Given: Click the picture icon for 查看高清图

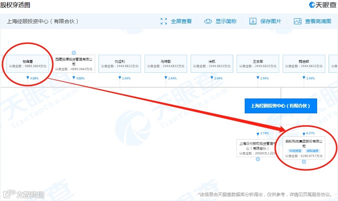Looking at the screenshot, I should pyautogui.click(x=298, y=21).
